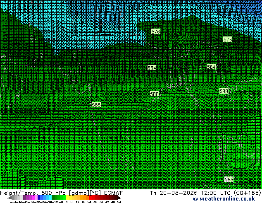The width and height of the screenshot is (262, 203).
Task: Click the [°C] unit label
Action: coord(95,193)
